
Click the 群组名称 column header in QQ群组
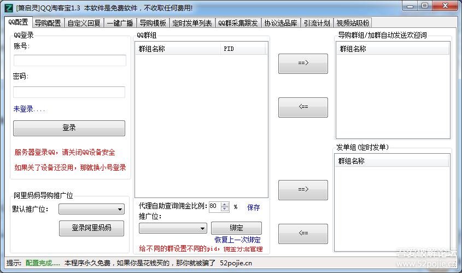[x=178, y=49]
